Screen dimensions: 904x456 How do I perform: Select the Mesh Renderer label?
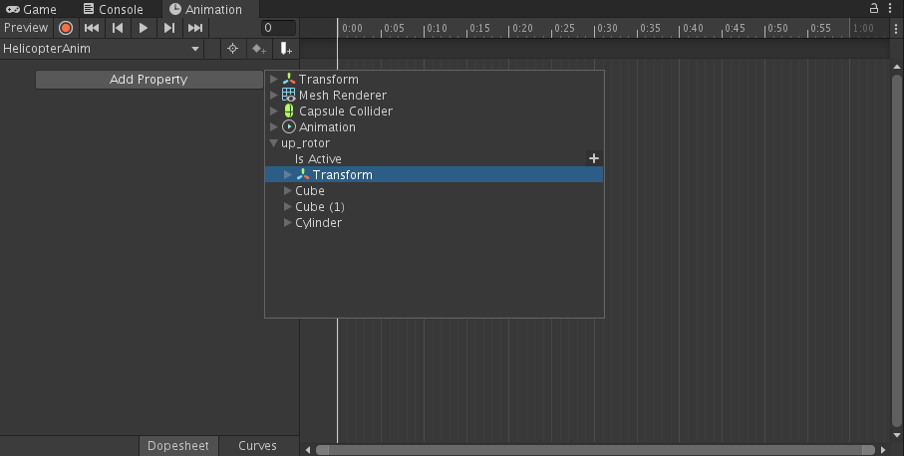[343, 95]
